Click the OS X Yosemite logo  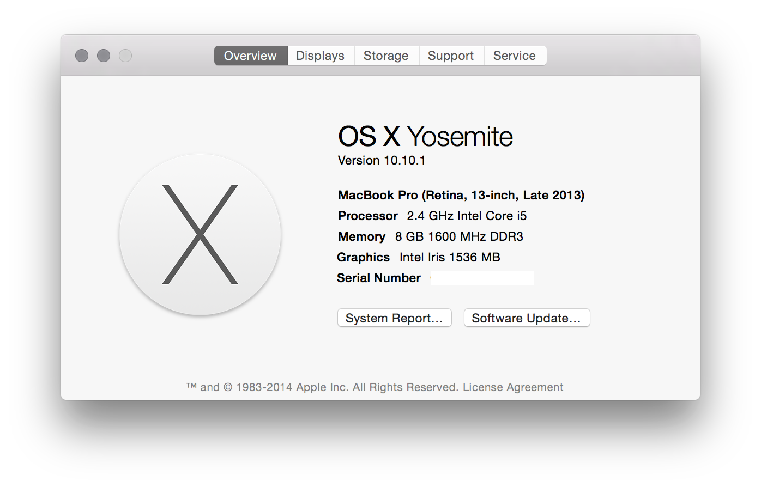[200, 235]
